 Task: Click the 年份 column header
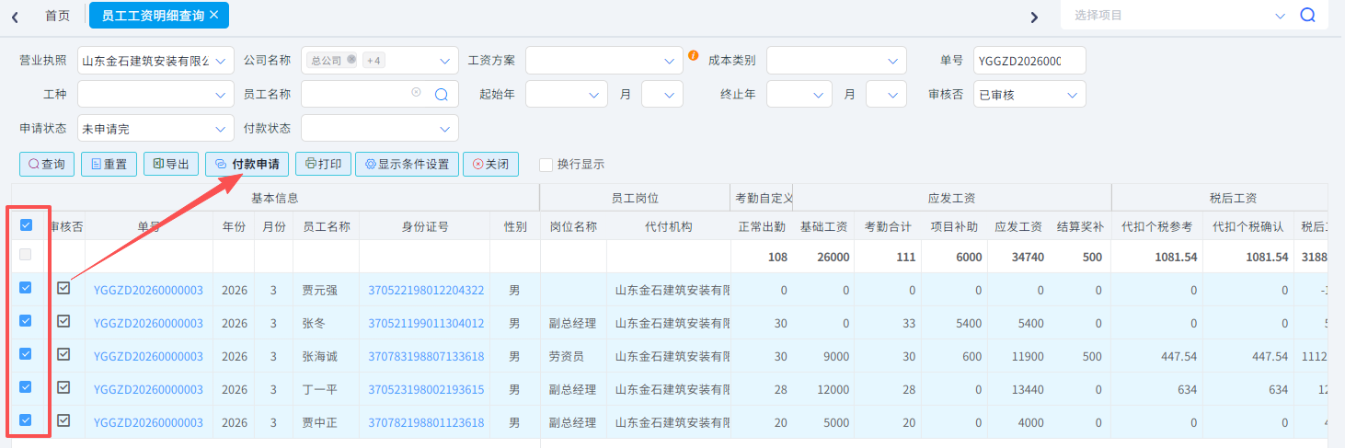(x=235, y=226)
